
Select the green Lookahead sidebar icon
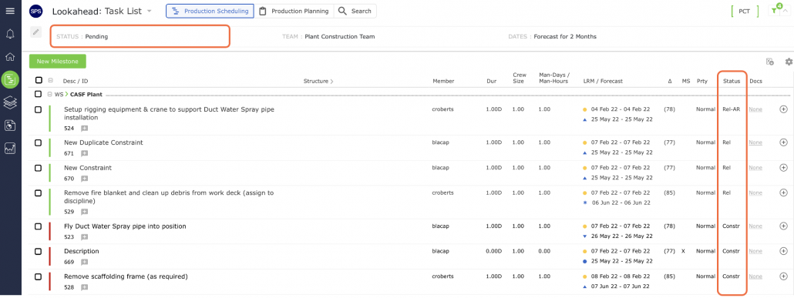pos(10,79)
